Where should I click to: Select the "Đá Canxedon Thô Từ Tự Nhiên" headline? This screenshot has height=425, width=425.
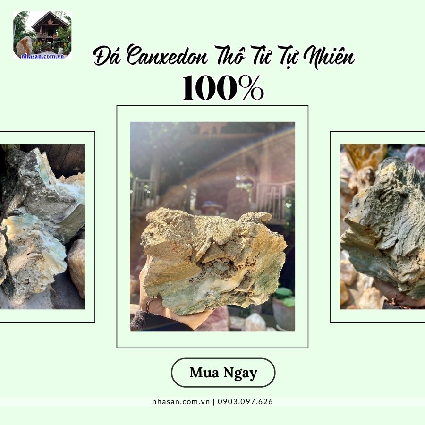point(224,57)
